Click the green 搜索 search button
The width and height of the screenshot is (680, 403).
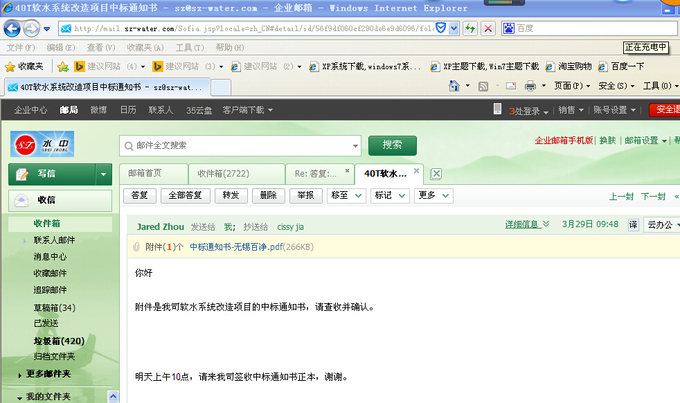(392, 145)
